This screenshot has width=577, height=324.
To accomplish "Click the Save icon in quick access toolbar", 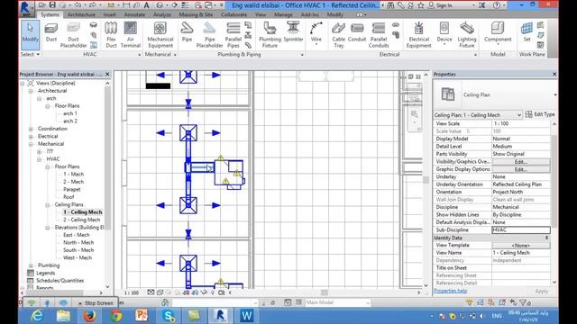I will click(x=52, y=5).
